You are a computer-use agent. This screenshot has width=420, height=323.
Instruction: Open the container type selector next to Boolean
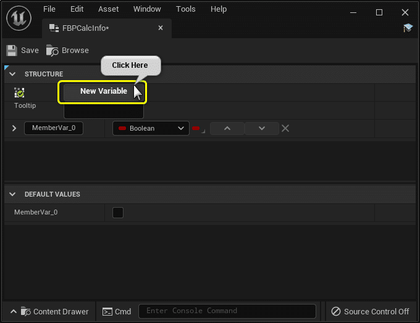click(x=198, y=129)
